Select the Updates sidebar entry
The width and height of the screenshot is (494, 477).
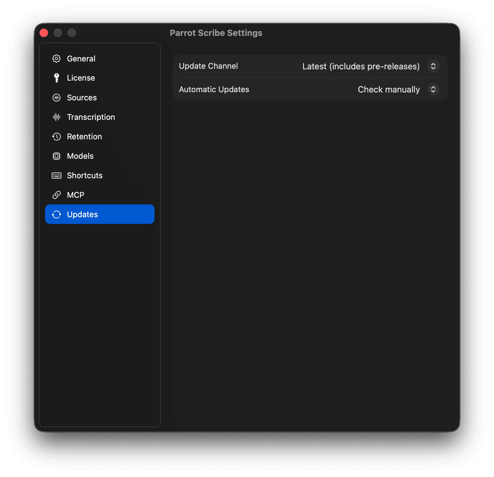[82, 214]
